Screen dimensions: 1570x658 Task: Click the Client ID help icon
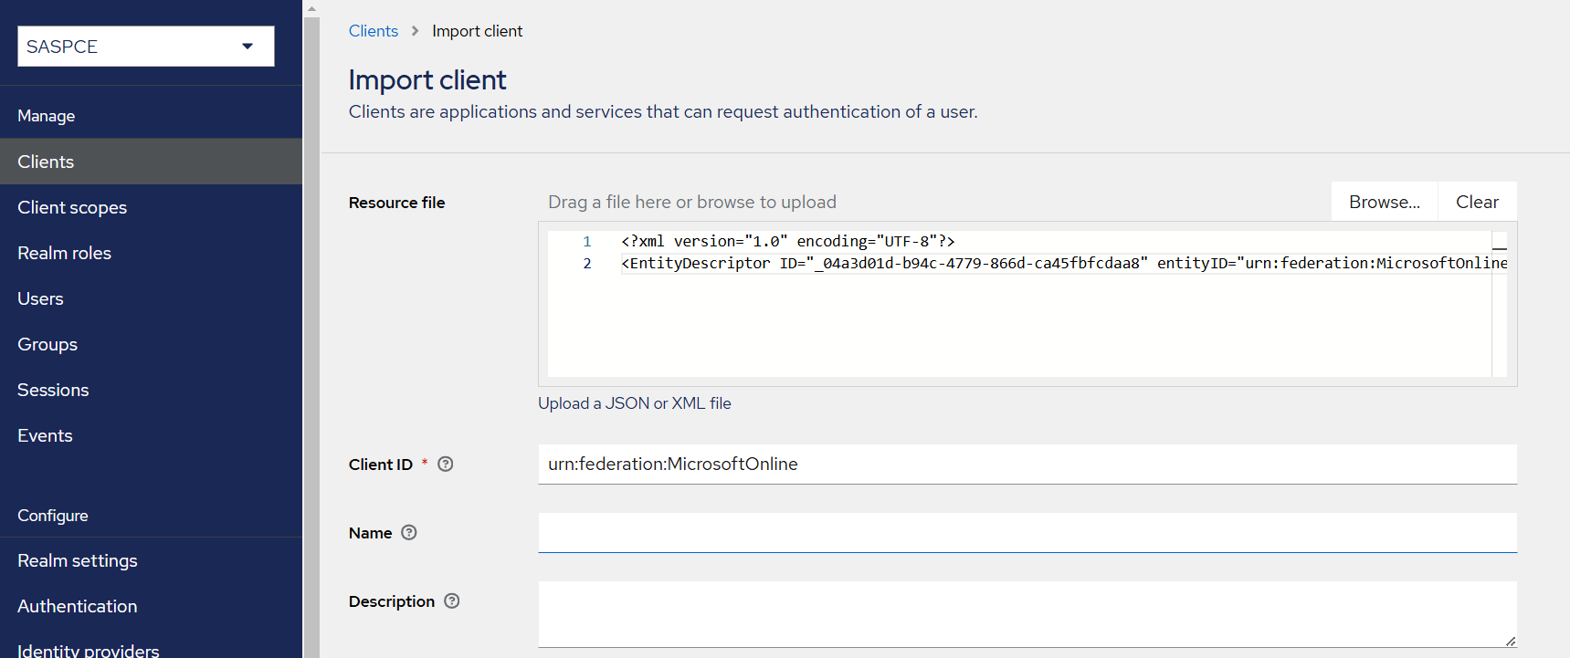pos(445,464)
